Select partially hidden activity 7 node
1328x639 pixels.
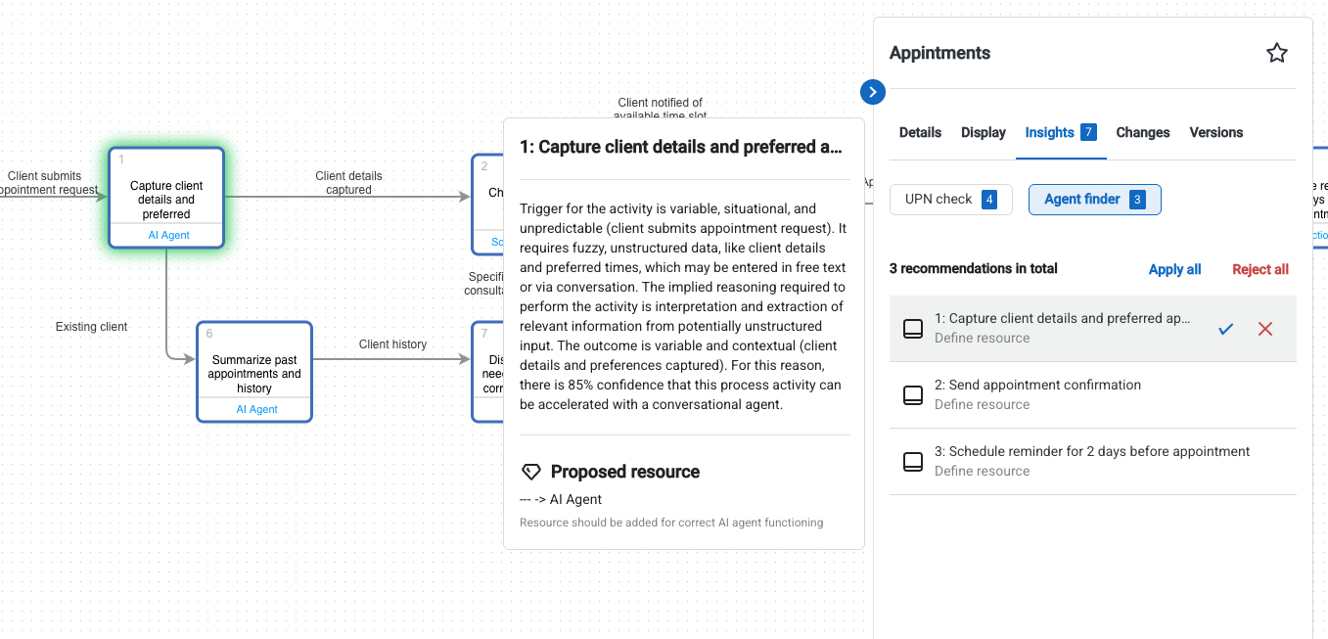[487, 372]
